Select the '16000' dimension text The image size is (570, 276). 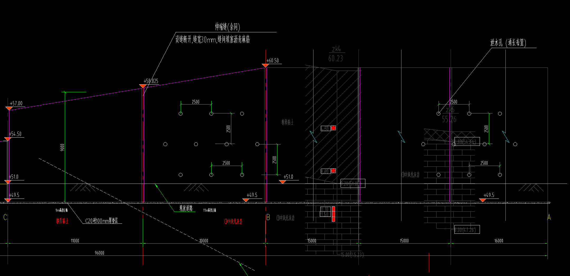[x=499, y=241]
